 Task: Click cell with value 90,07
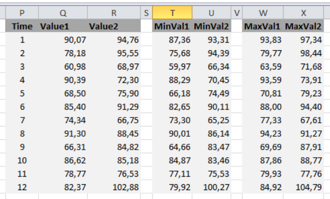point(63,40)
